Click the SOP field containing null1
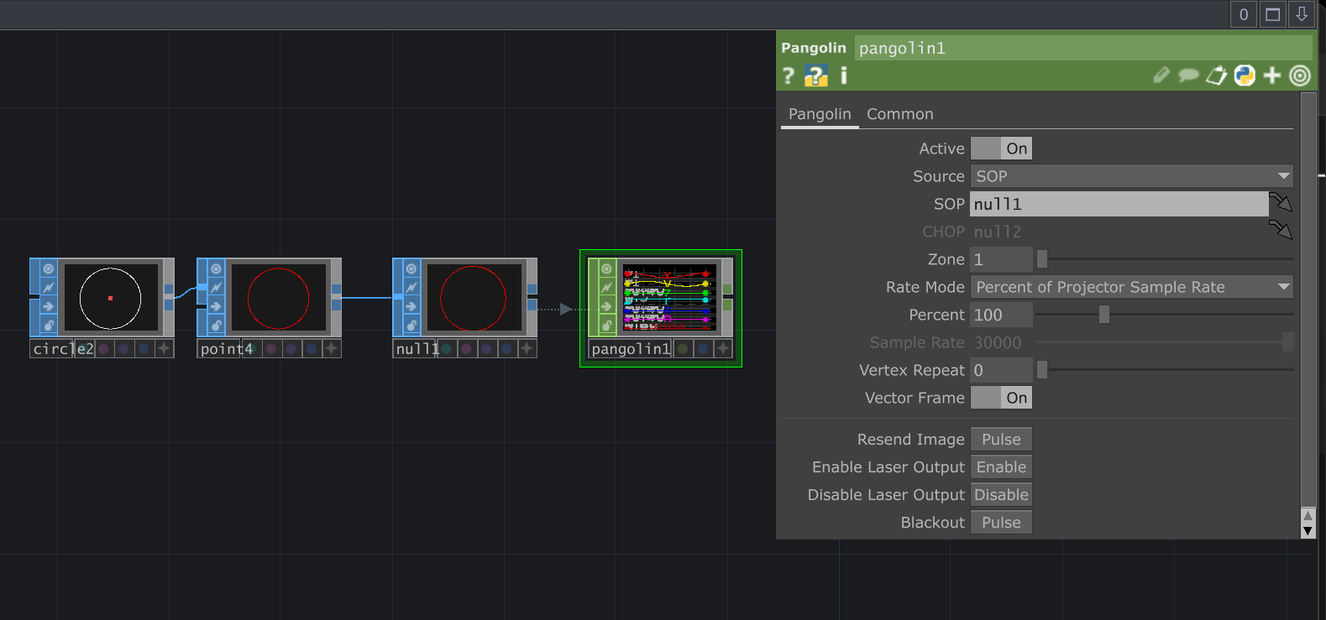Screen dimensions: 1326x620 point(1119,204)
